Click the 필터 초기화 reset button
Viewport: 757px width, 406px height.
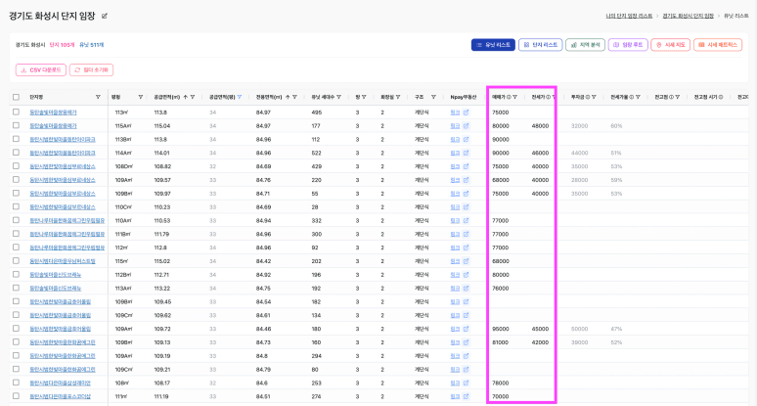click(x=89, y=70)
